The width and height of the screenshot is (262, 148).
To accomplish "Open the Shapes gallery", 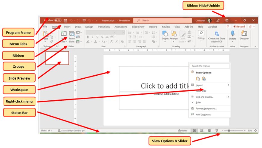I will [165, 35].
